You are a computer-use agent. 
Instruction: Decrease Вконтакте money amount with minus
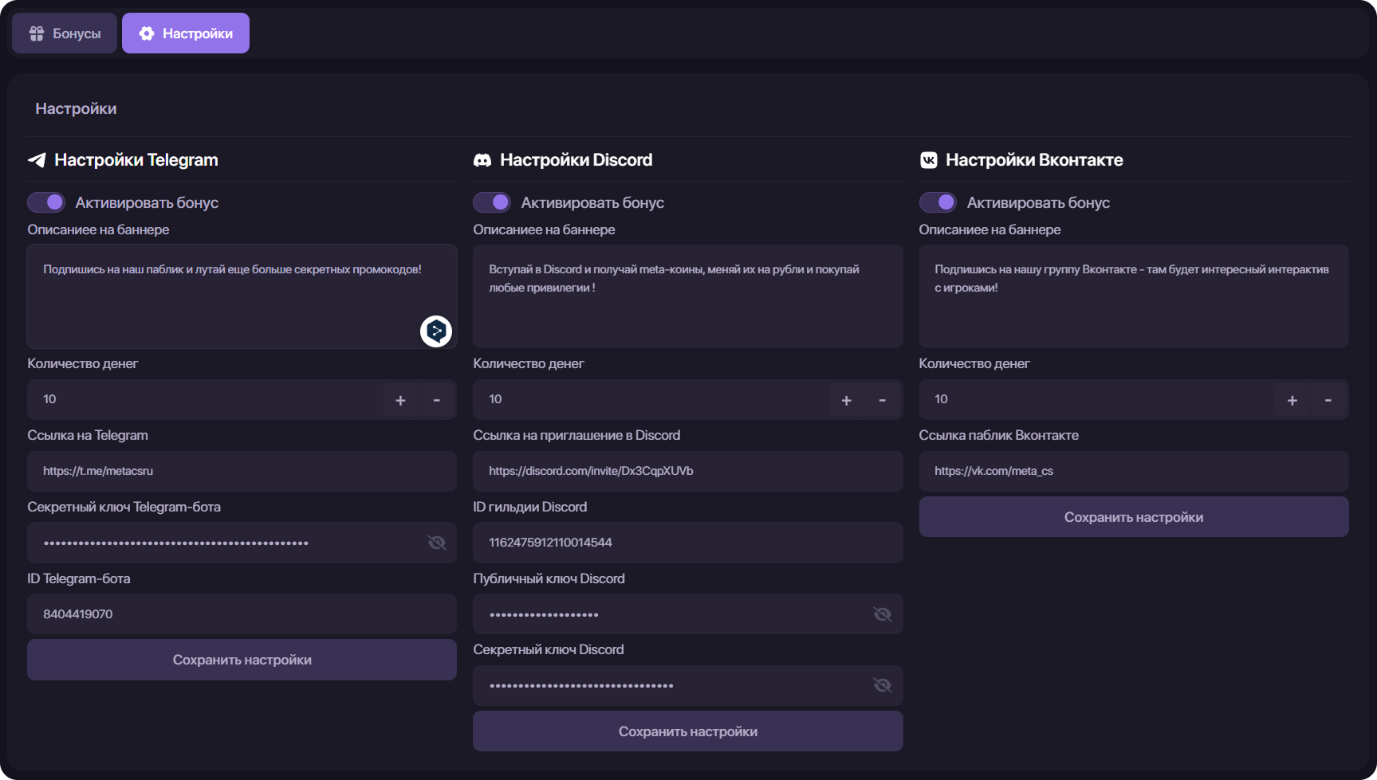click(x=1328, y=400)
